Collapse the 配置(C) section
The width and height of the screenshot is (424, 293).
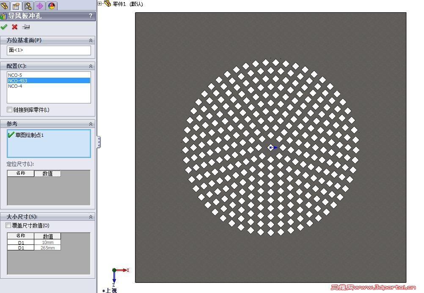tap(91, 66)
